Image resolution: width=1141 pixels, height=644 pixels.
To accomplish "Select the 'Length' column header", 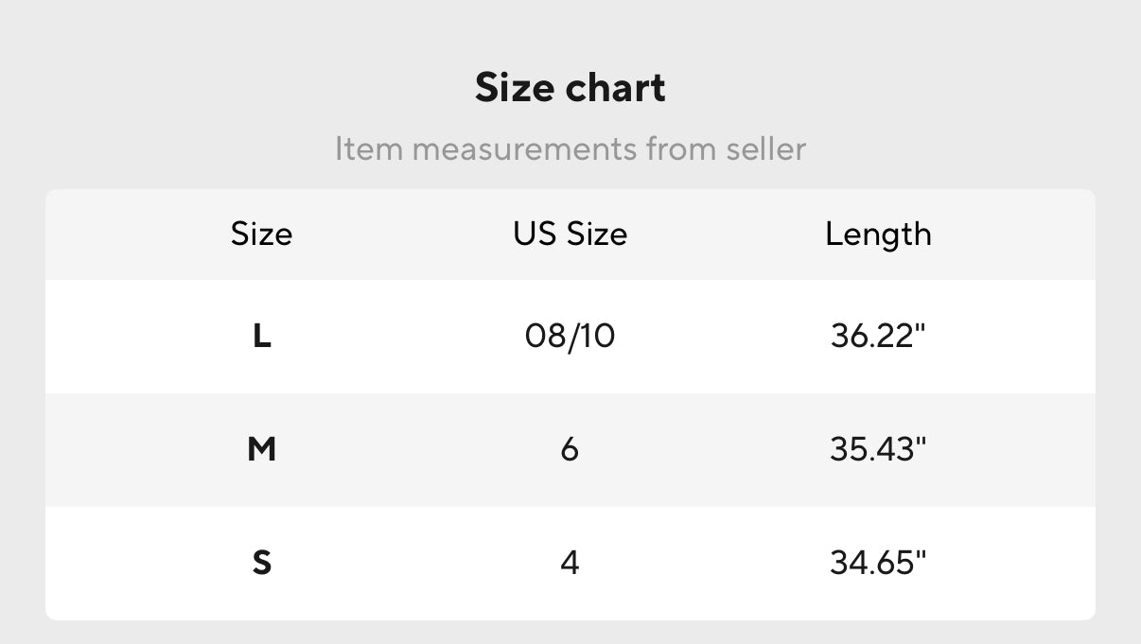I will coord(878,234).
